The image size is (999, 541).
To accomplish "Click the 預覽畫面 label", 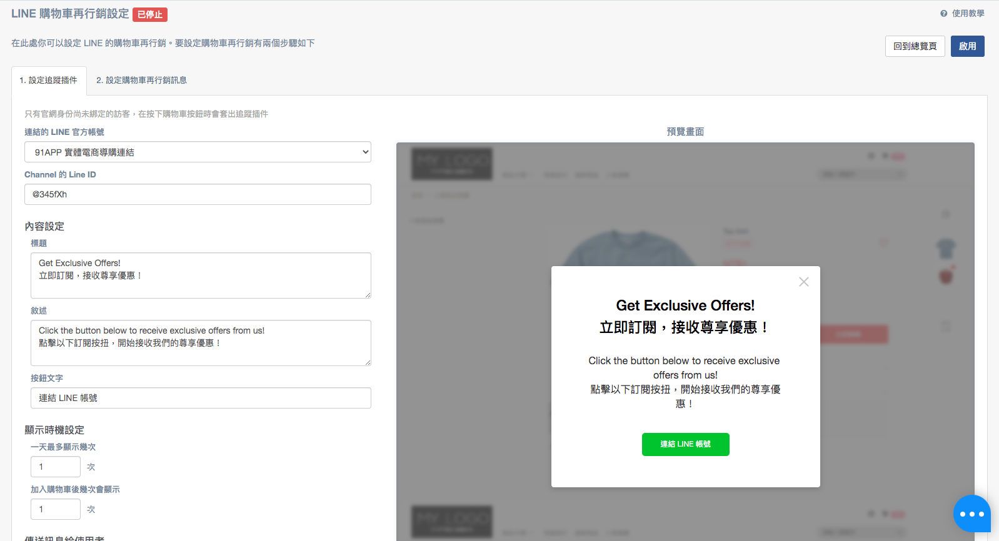I will 685,132.
